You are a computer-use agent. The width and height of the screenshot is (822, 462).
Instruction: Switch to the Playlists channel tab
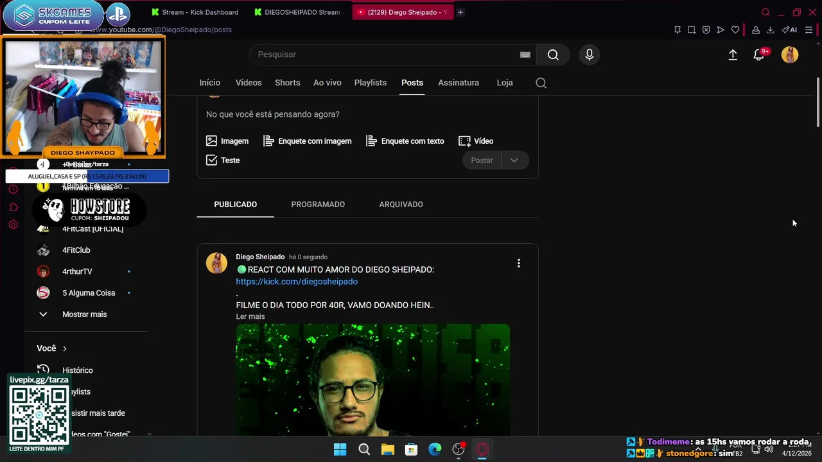(371, 83)
